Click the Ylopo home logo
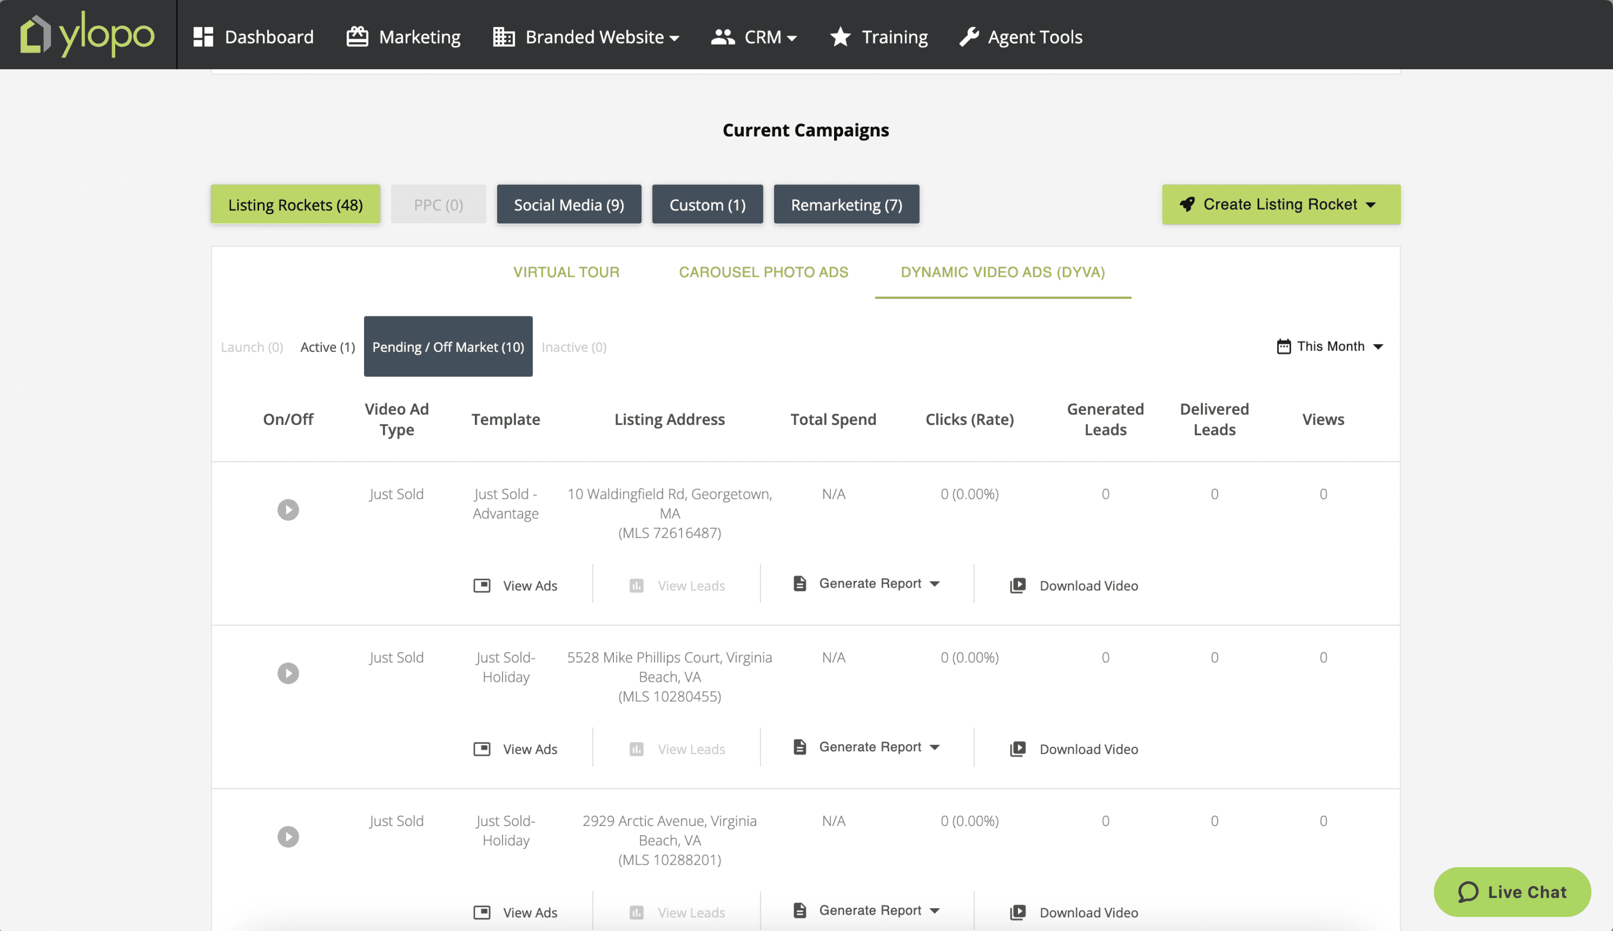Screen dimensions: 1613x931 (x=87, y=34)
